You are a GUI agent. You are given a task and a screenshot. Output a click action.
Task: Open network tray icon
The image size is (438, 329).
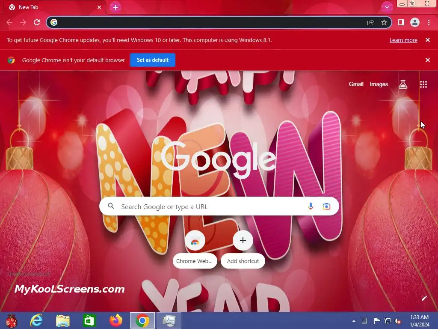[x=388, y=320]
